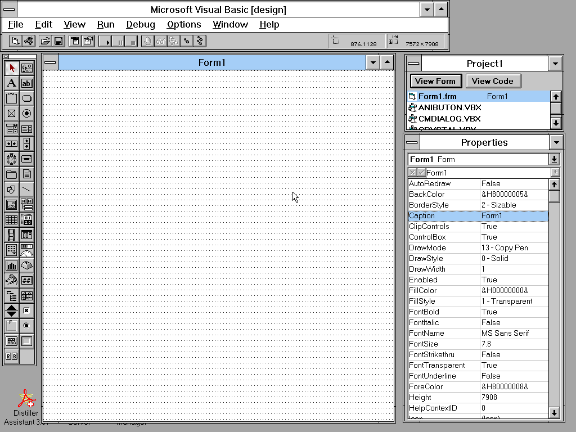
Task: Select the Image tool in the toolbox
Action: tap(11, 205)
